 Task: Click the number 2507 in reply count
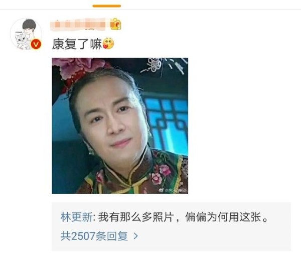click(83, 236)
